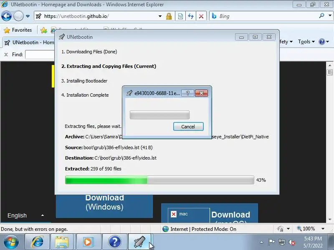This screenshot has height=250, width=334.
Task: Click the small dialog progress bar
Action: pos(159,115)
